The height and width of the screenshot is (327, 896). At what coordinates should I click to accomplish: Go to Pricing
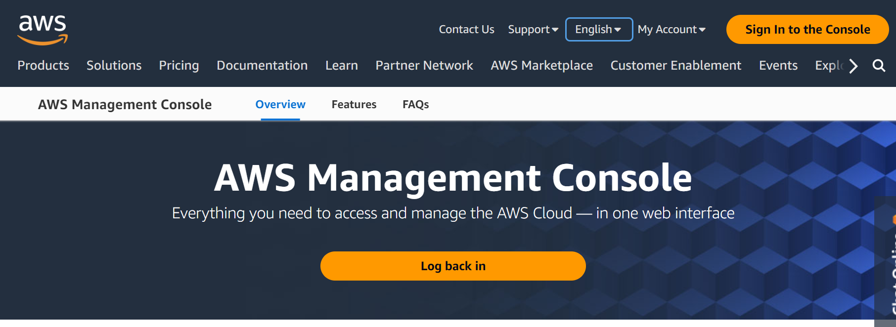(179, 66)
